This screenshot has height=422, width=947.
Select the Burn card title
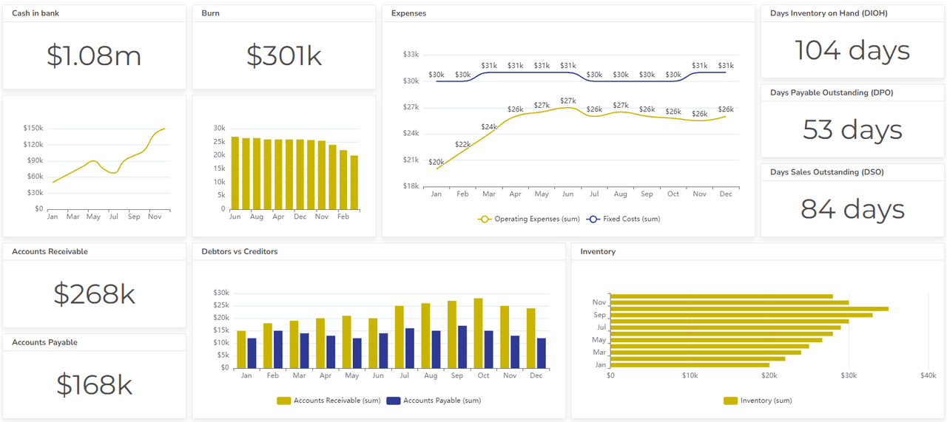[x=210, y=13]
